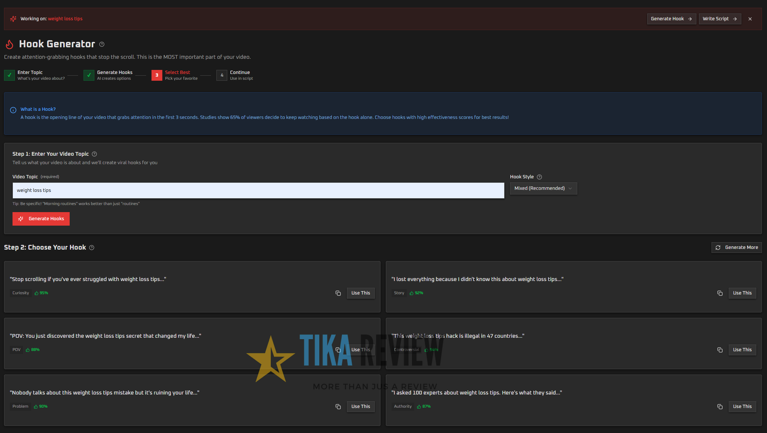The height and width of the screenshot is (433, 767).
Task: Close the Working on banner
Action: pyautogui.click(x=750, y=19)
